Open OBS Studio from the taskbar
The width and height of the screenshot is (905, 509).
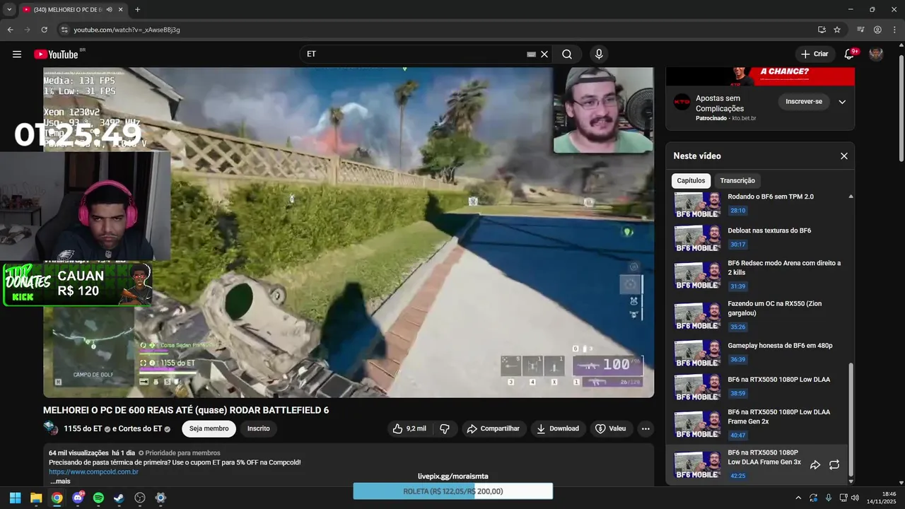click(140, 498)
